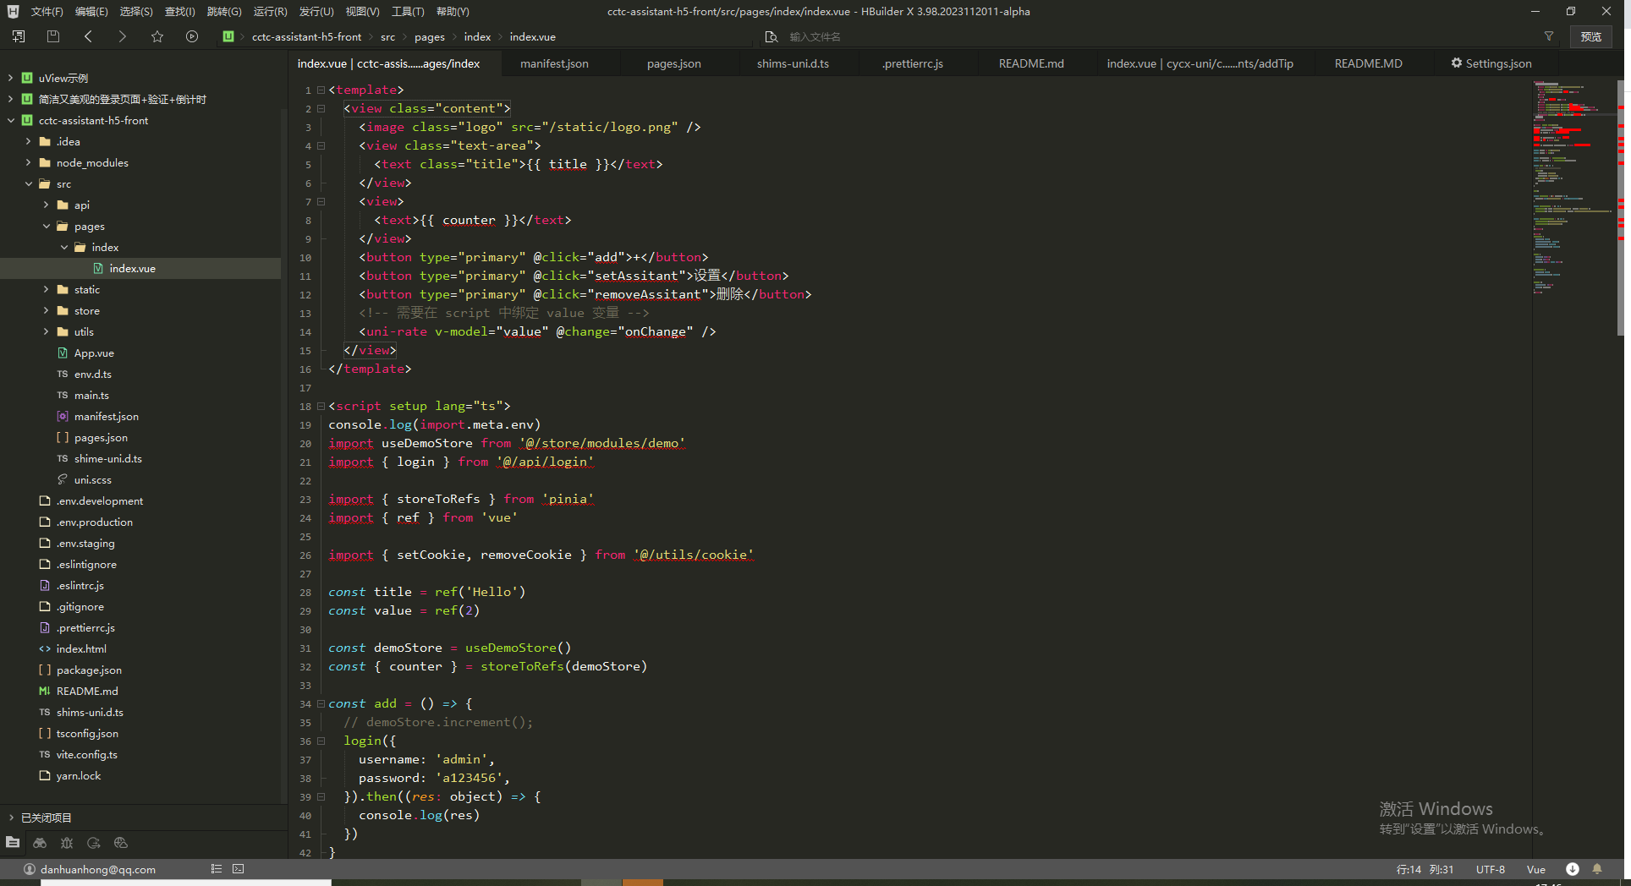Image resolution: width=1631 pixels, height=886 pixels.
Task: Toggle fold for add function at line 34
Action: pos(321,704)
